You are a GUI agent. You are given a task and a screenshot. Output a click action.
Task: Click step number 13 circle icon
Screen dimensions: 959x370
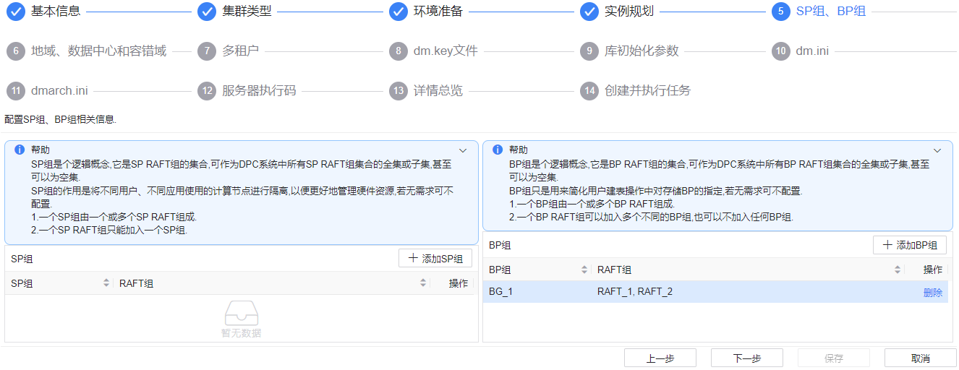(398, 91)
